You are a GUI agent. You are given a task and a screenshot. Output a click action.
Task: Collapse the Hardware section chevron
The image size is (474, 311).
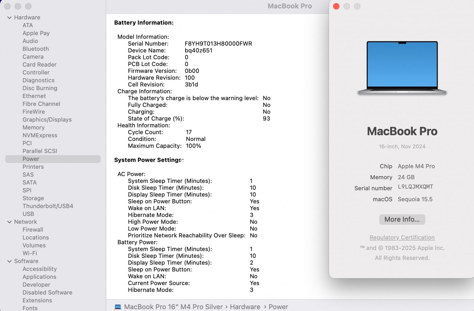[9, 18]
